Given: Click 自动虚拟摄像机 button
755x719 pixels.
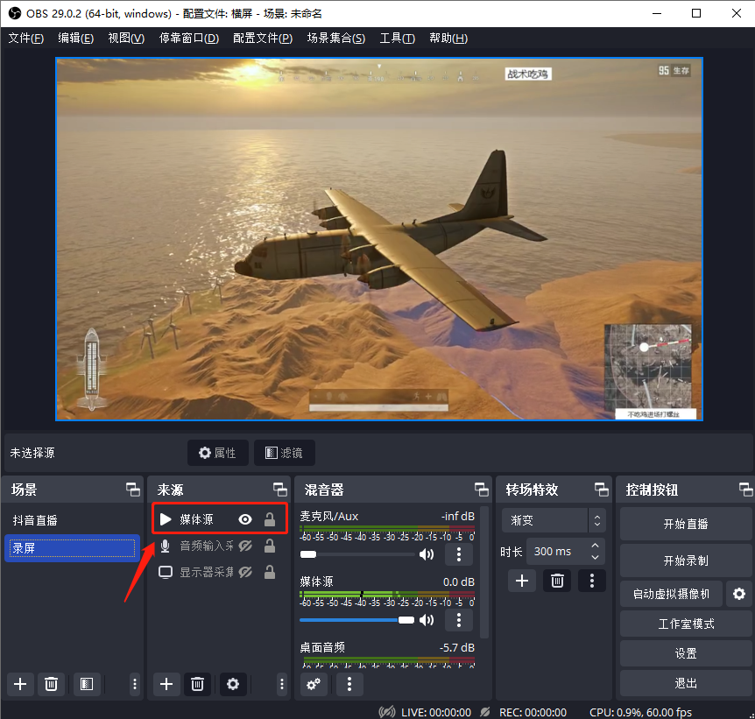Looking at the screenshot, I should 671,594.
